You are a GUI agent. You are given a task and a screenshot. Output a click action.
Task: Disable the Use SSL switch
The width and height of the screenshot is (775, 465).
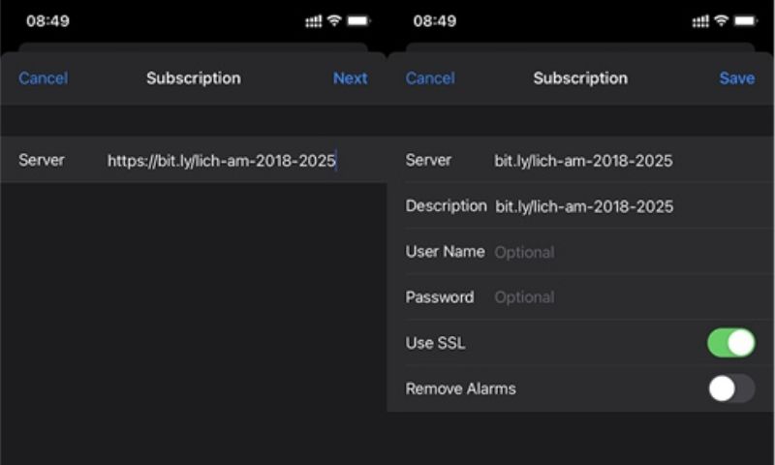[x=730, y=343]
